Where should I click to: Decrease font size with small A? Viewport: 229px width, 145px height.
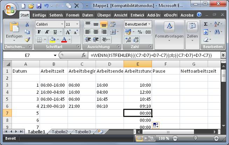pos(76,32)
